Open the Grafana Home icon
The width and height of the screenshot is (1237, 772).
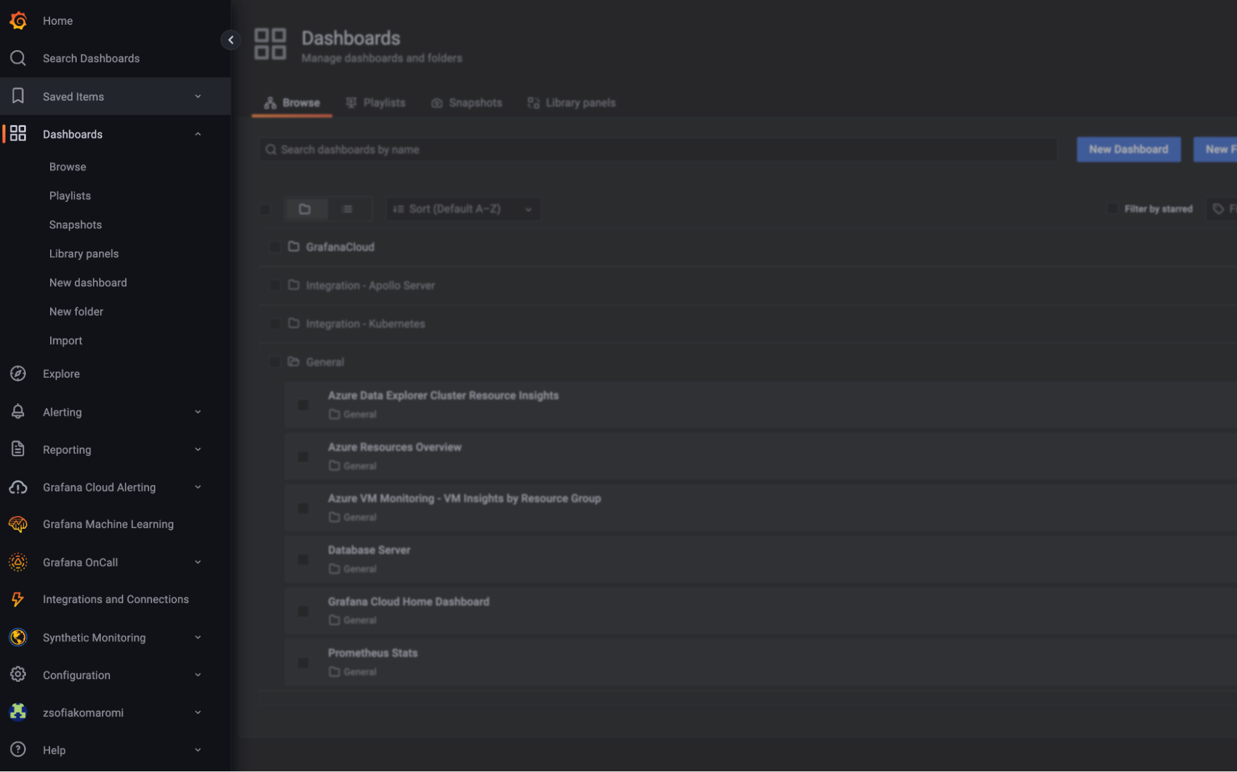[x=18, y=20]
